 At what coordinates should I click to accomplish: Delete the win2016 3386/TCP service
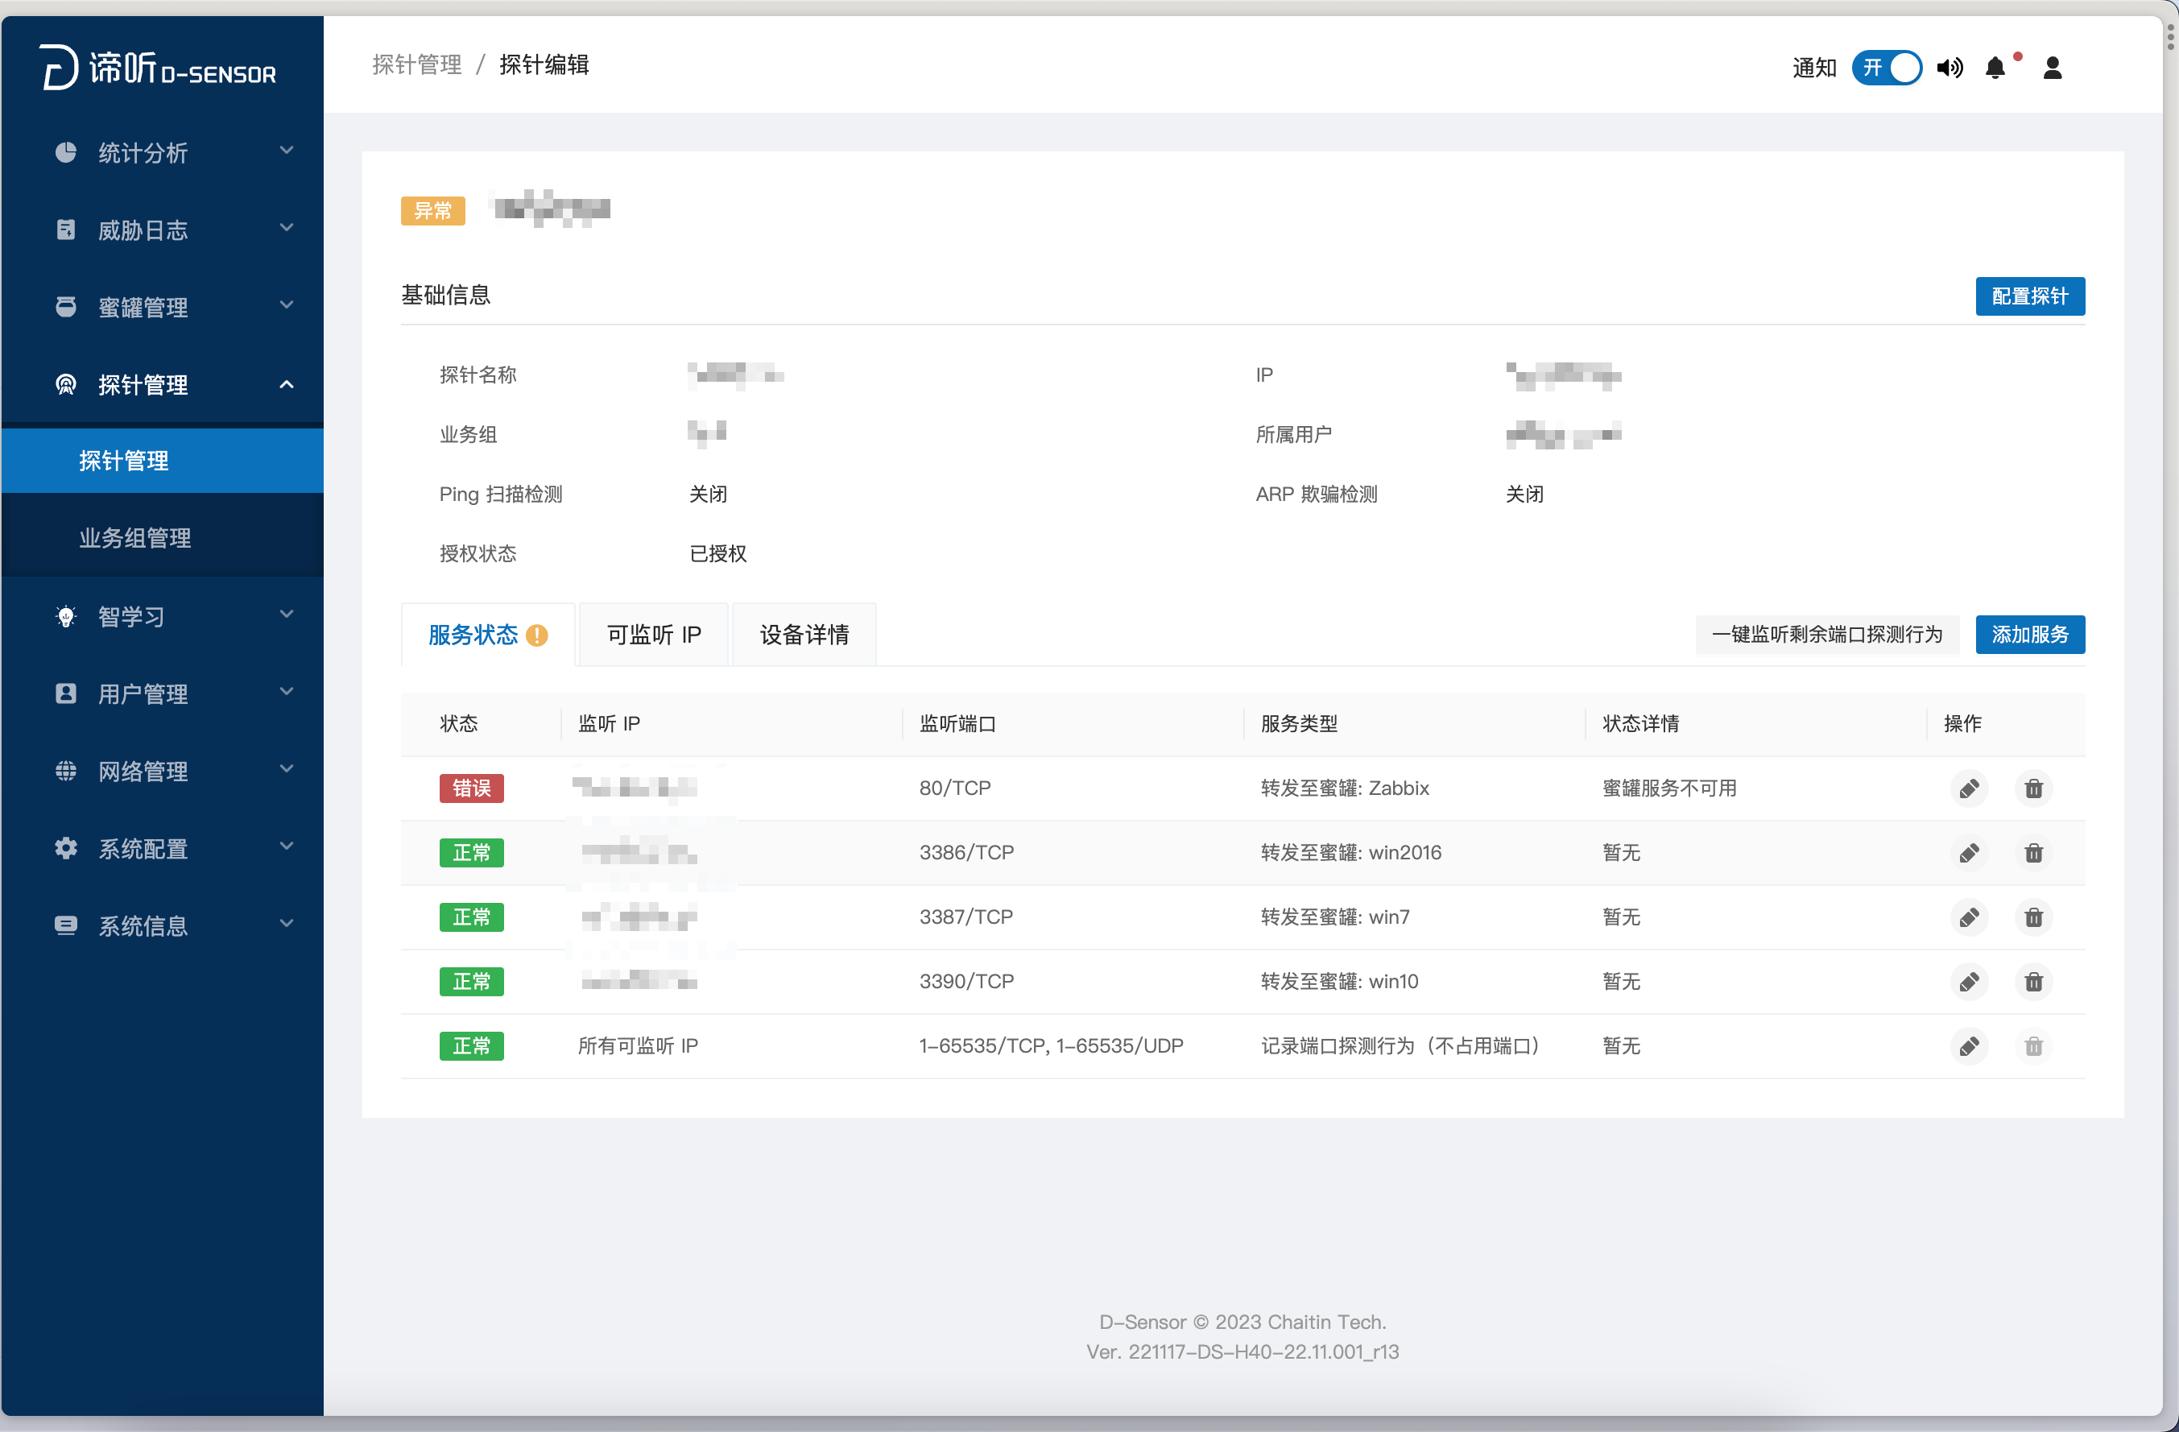pos(2032,854)
